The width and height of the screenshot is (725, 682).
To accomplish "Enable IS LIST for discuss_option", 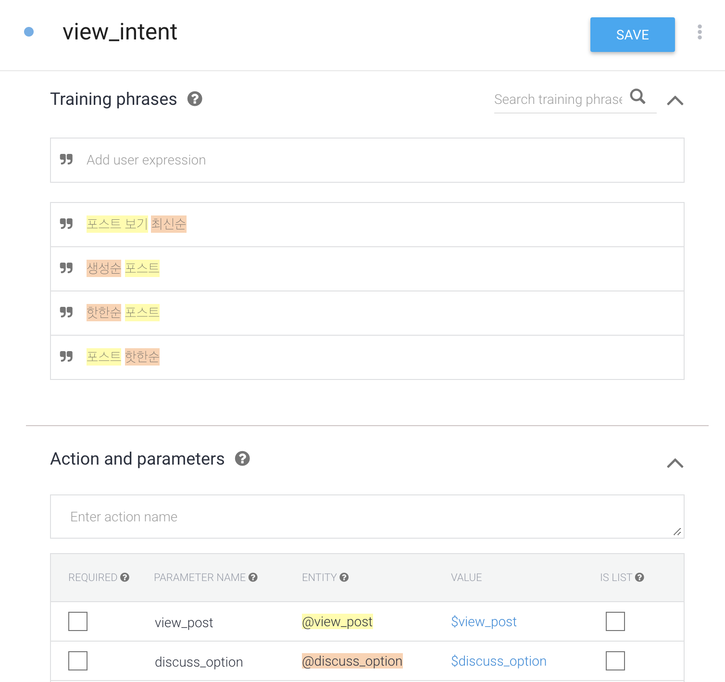I will (x=615, y=661).
